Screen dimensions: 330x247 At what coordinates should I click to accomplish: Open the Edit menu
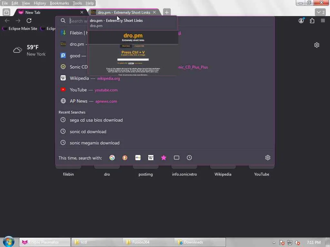tap(15, 3)
